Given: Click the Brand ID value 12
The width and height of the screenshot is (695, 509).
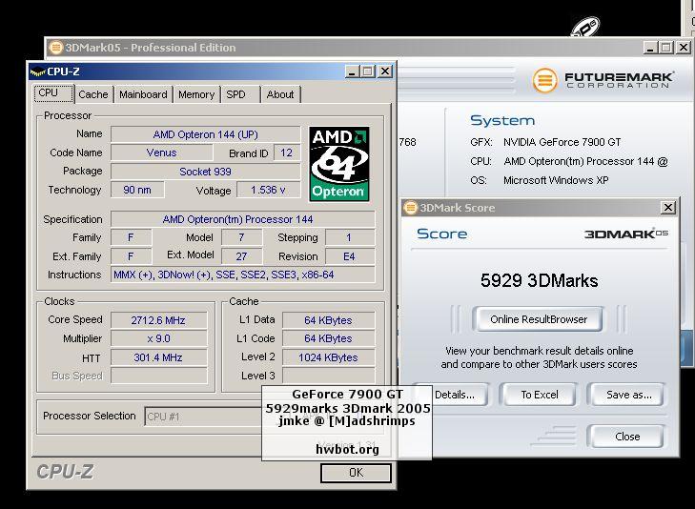Looking at the screenshot, I should [x=286, y=153].
